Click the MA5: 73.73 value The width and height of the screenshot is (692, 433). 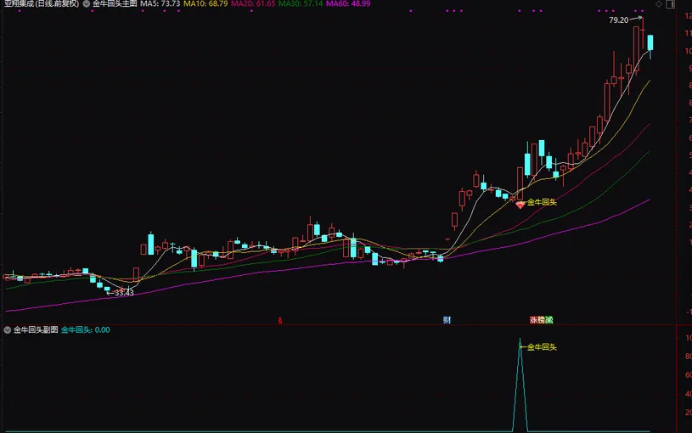160,3
